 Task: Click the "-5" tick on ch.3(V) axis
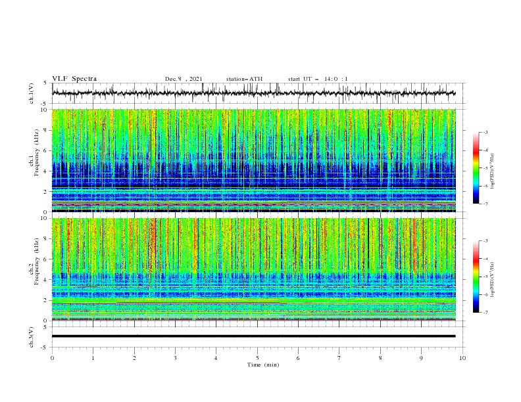44,347
